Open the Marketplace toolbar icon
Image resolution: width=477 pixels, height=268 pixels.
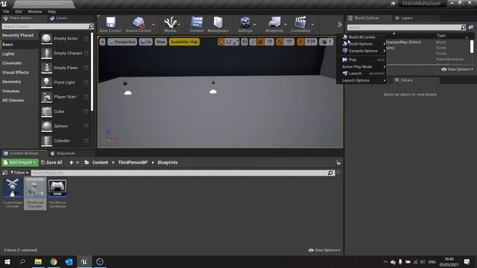[x=218, y=25]
